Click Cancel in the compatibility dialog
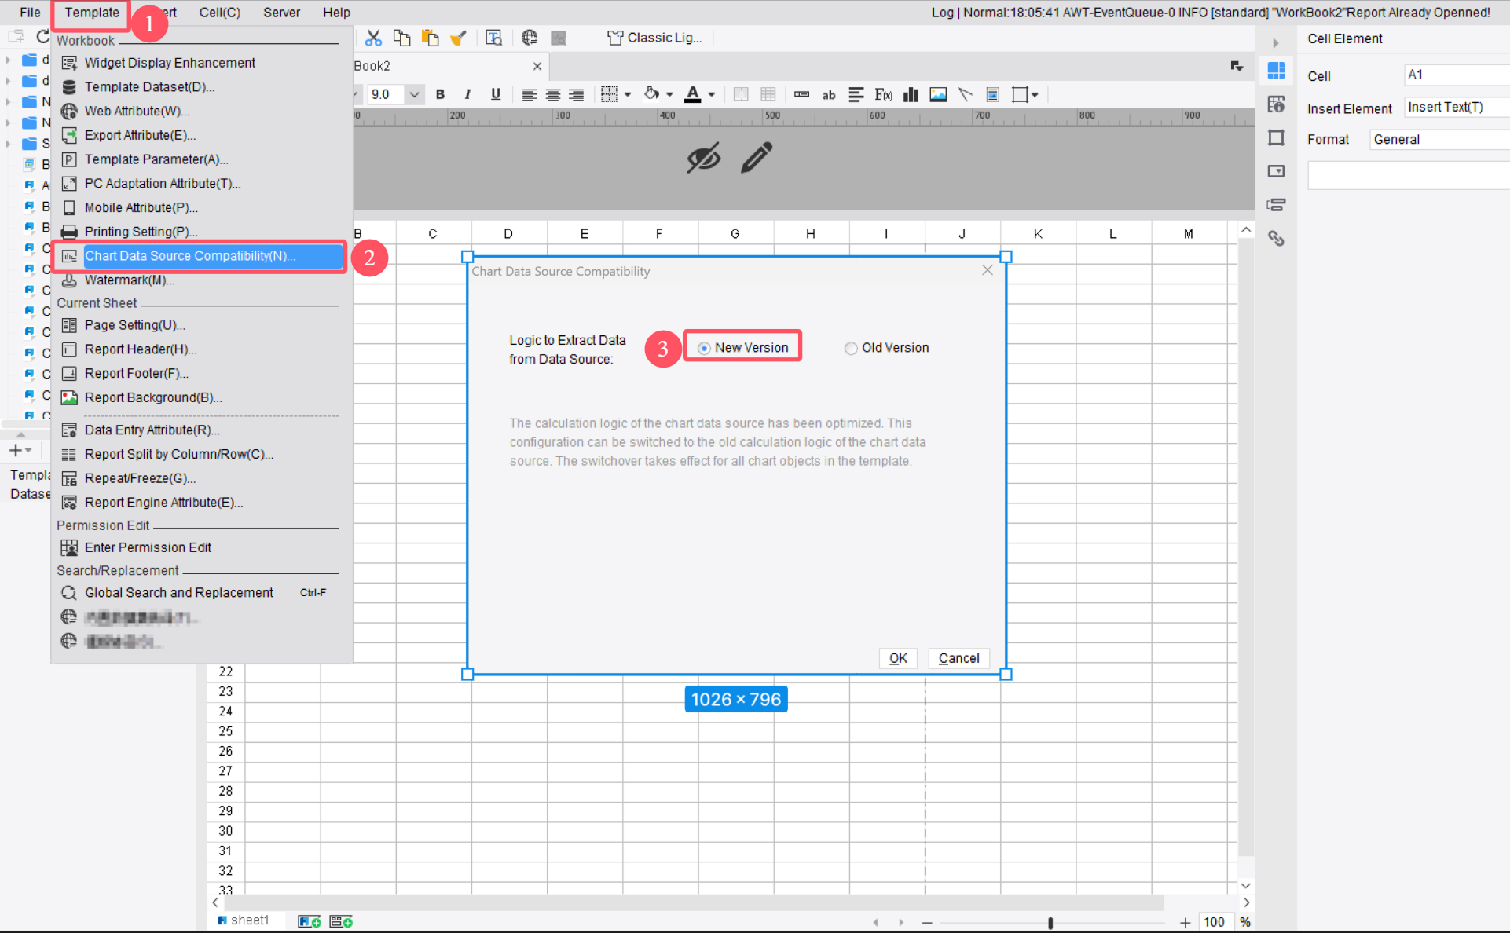The height and width of the screenshot is (933, 1510). [958, 659]
